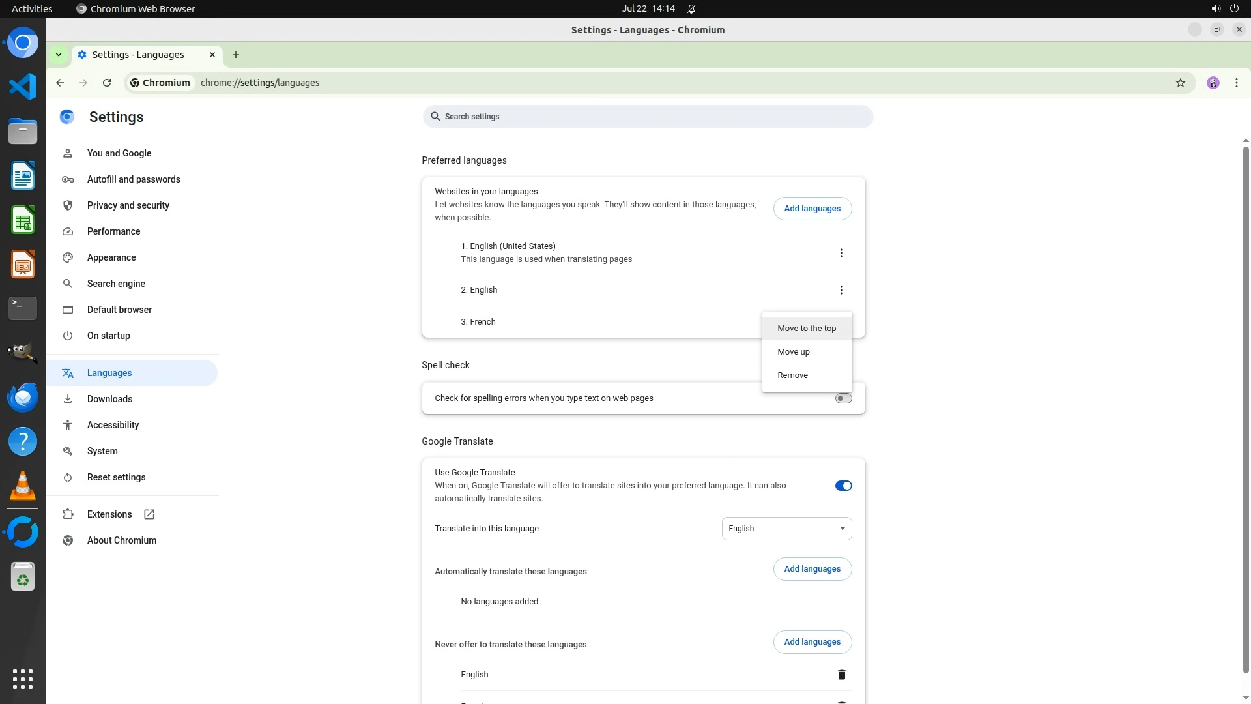Open new tab with plus icon
Image resolution: width=1251 pixels, height=704 pixels.
pyautogui.click(x=236, y=55)
